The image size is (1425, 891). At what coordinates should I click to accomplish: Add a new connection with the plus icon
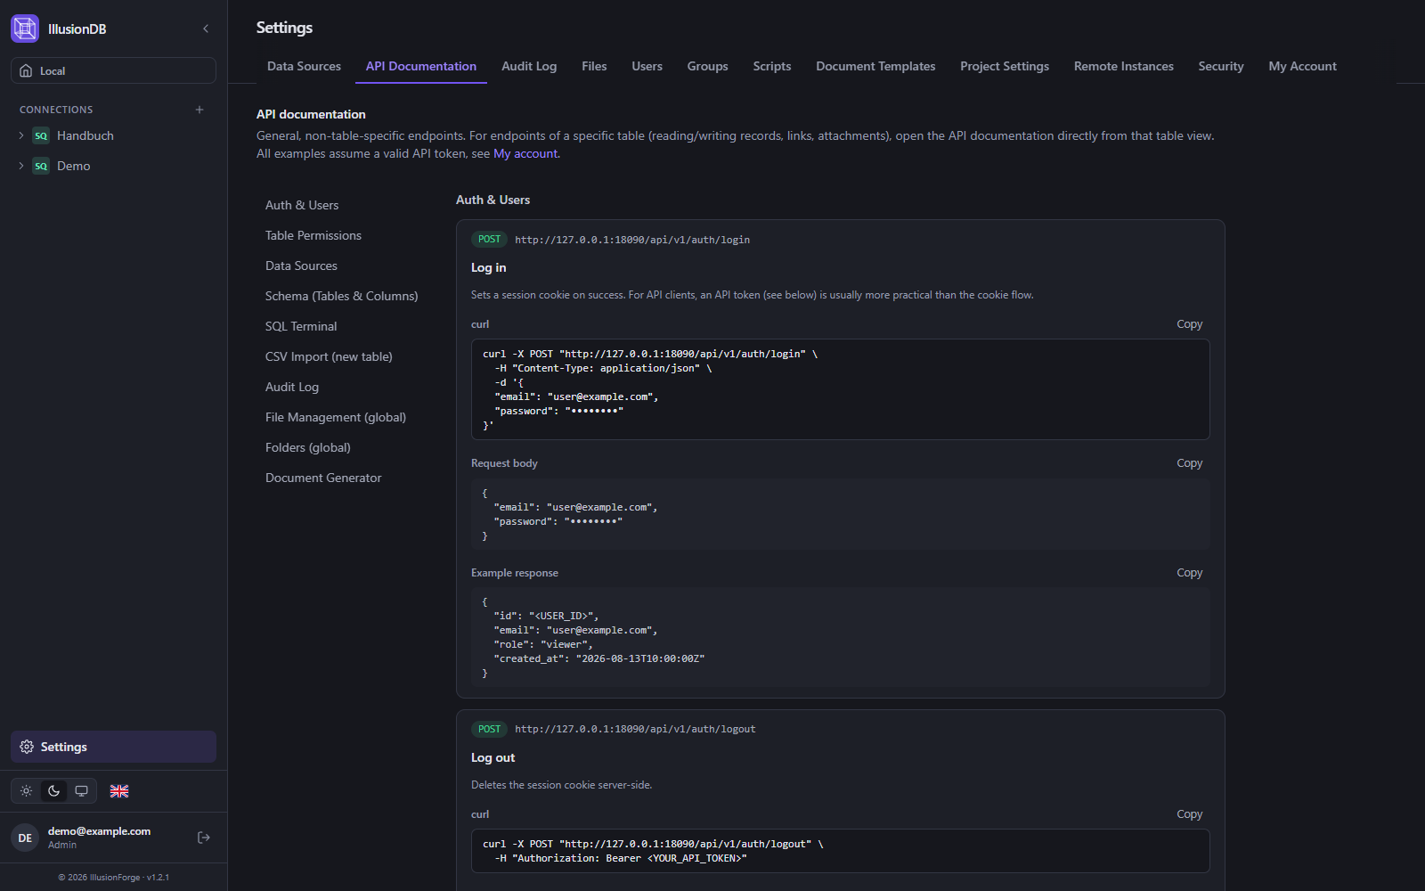pos(199,110)
